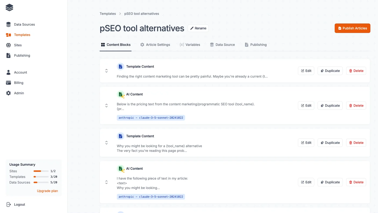Click the Sites globe icon in sidebar
The image size is (378, 213).
point(9,45)
